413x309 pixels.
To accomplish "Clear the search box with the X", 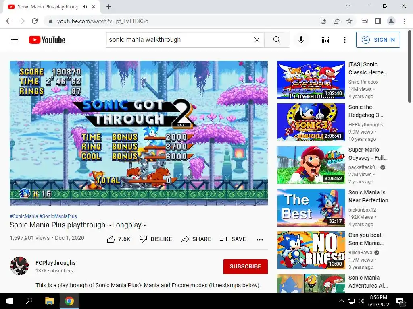I will tap(257, 40).
